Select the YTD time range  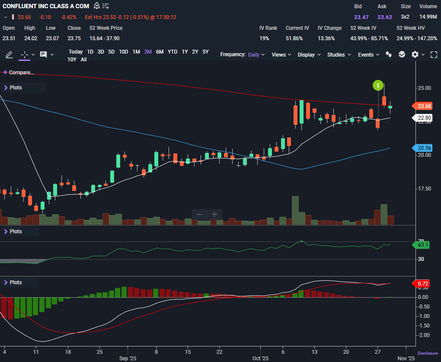point(173,52)
